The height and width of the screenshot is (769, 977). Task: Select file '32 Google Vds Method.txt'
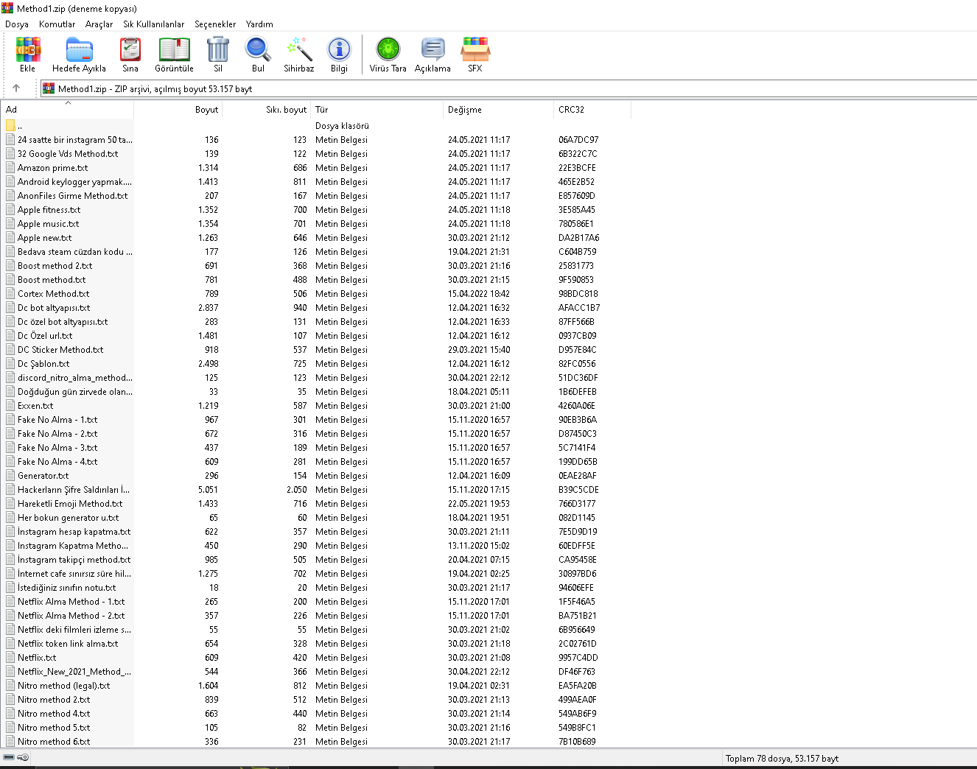[x=68, y=154]
